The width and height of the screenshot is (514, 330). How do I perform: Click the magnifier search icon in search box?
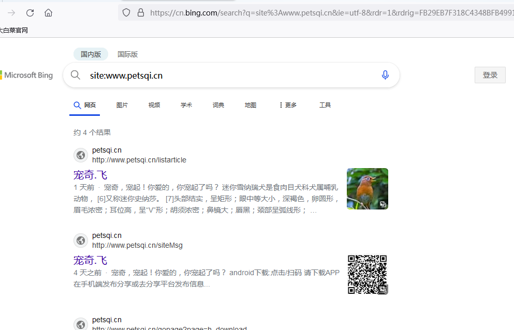[x=76, y=75]
